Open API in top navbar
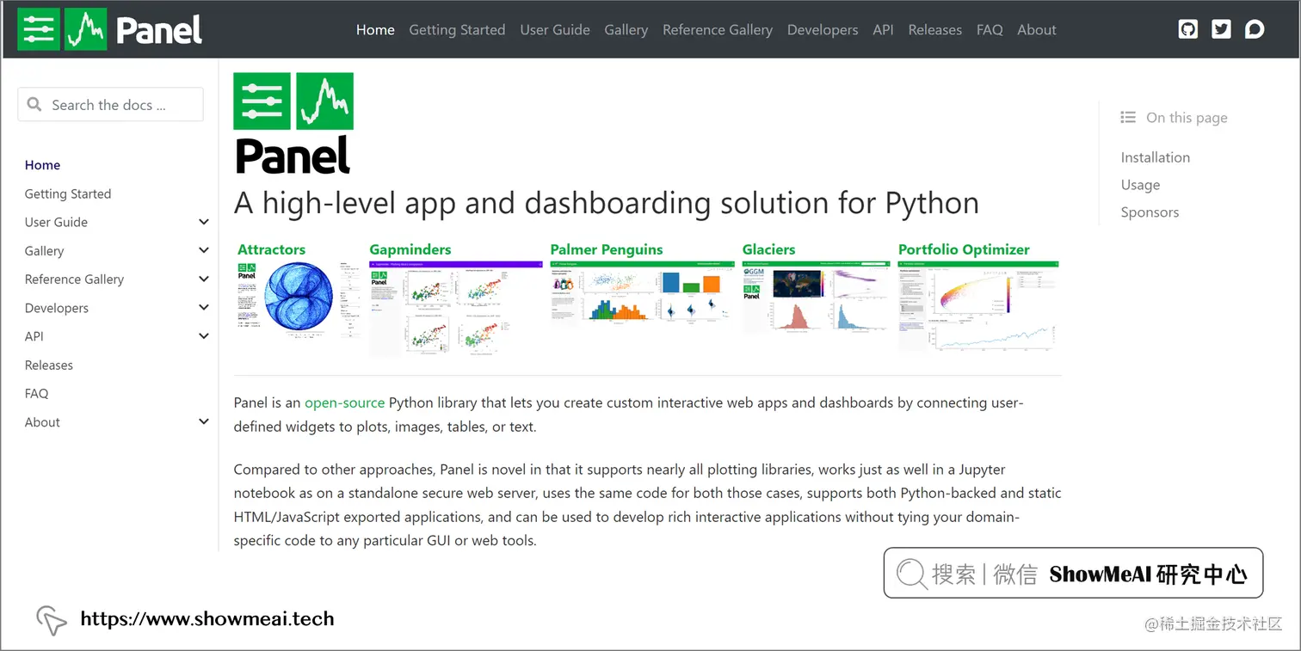 (x=883, y=29)
